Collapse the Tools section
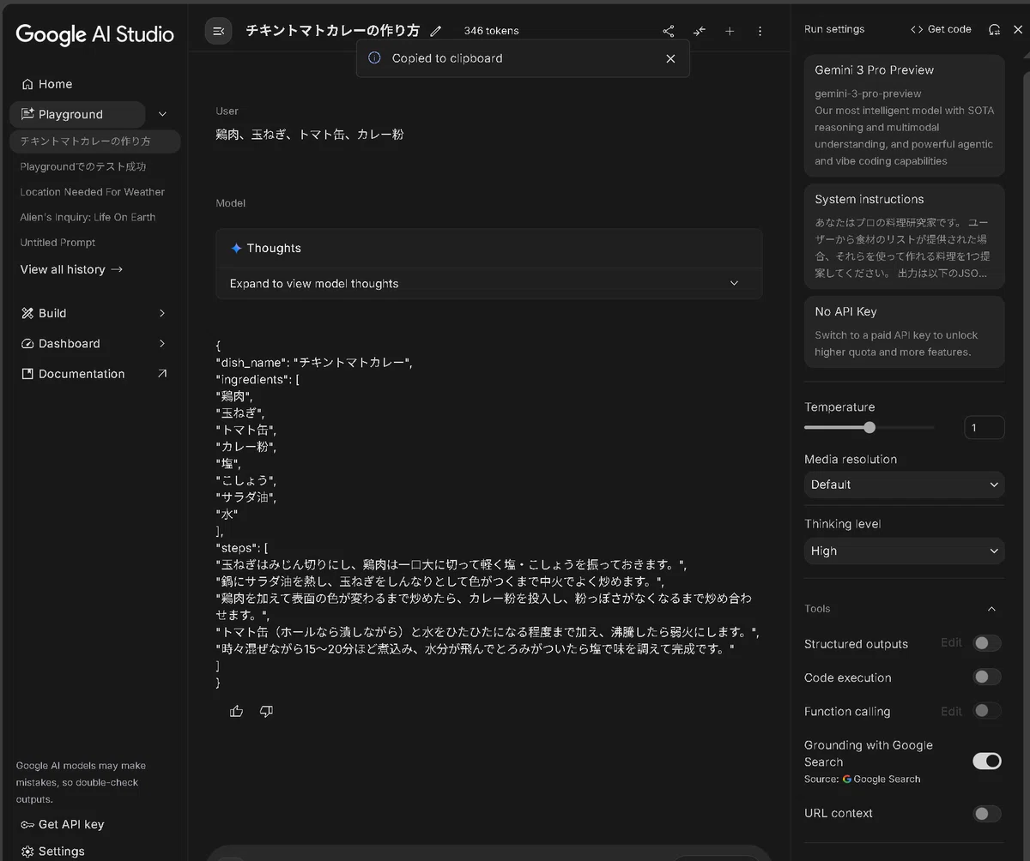Image resolution: width=1030 pixels, height=861 pixels. click(x=991, y=609)
